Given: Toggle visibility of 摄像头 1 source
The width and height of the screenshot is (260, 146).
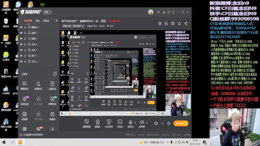Looking at the screenshot, I should tap(21, 27).
